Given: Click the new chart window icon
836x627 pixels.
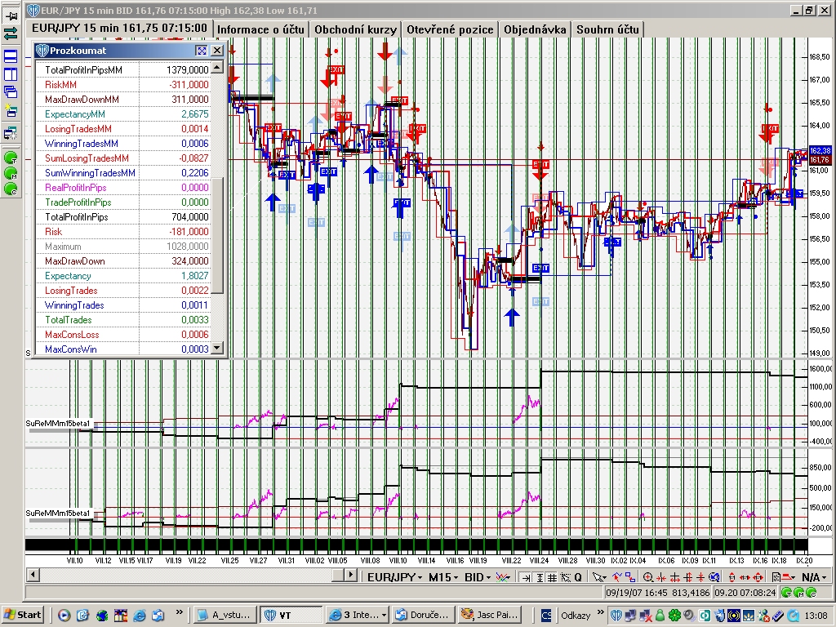Looking at the screenshot, I should pos(11,110).
